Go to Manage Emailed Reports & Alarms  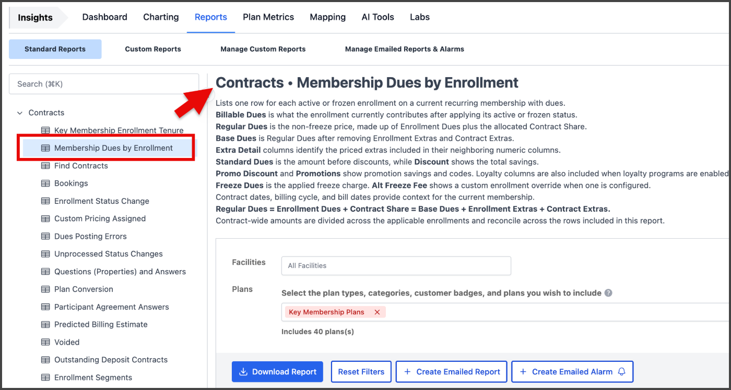(x=405, y=49)
